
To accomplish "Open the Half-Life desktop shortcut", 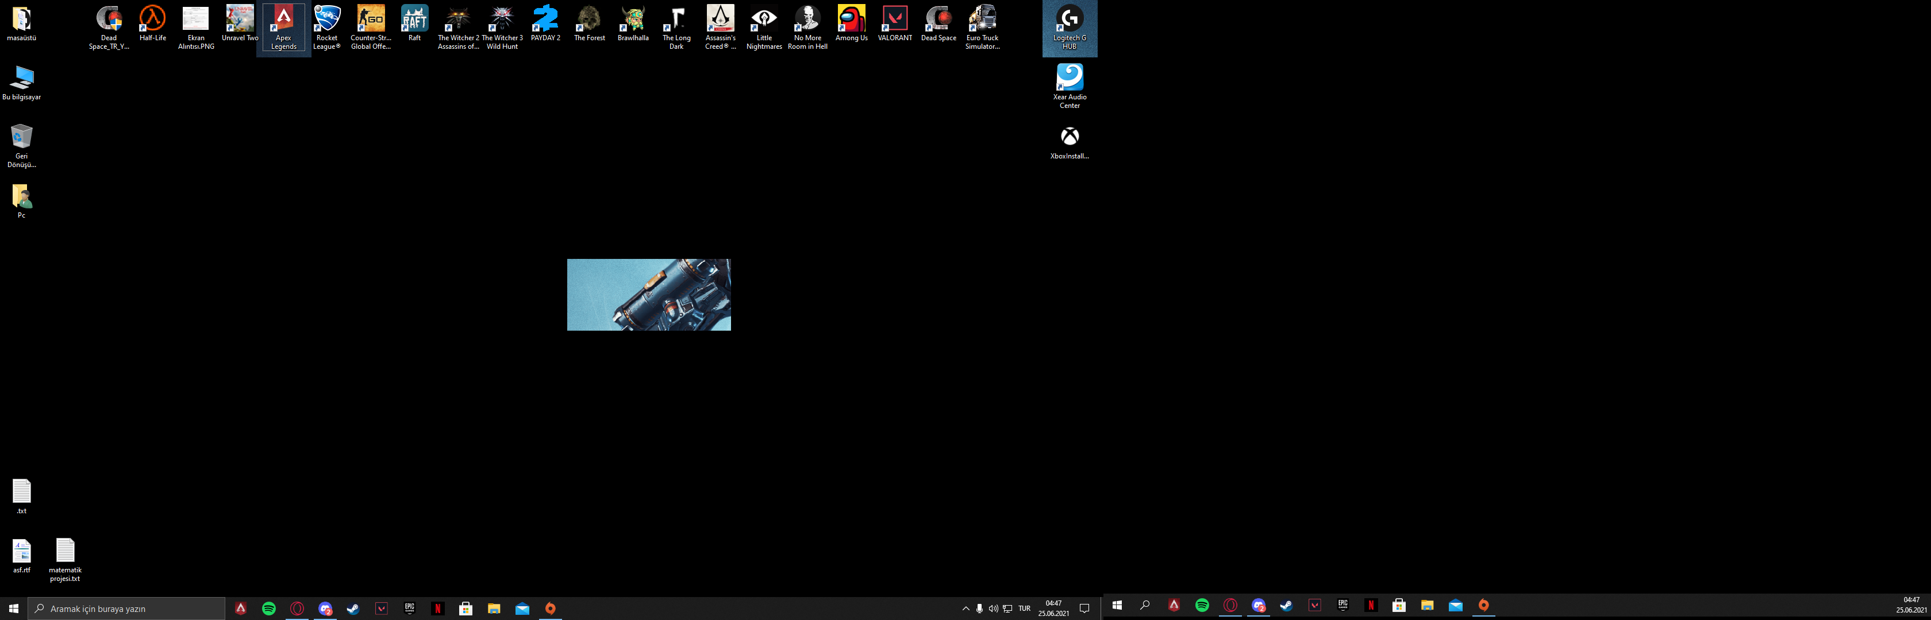I will coord(152,19).
